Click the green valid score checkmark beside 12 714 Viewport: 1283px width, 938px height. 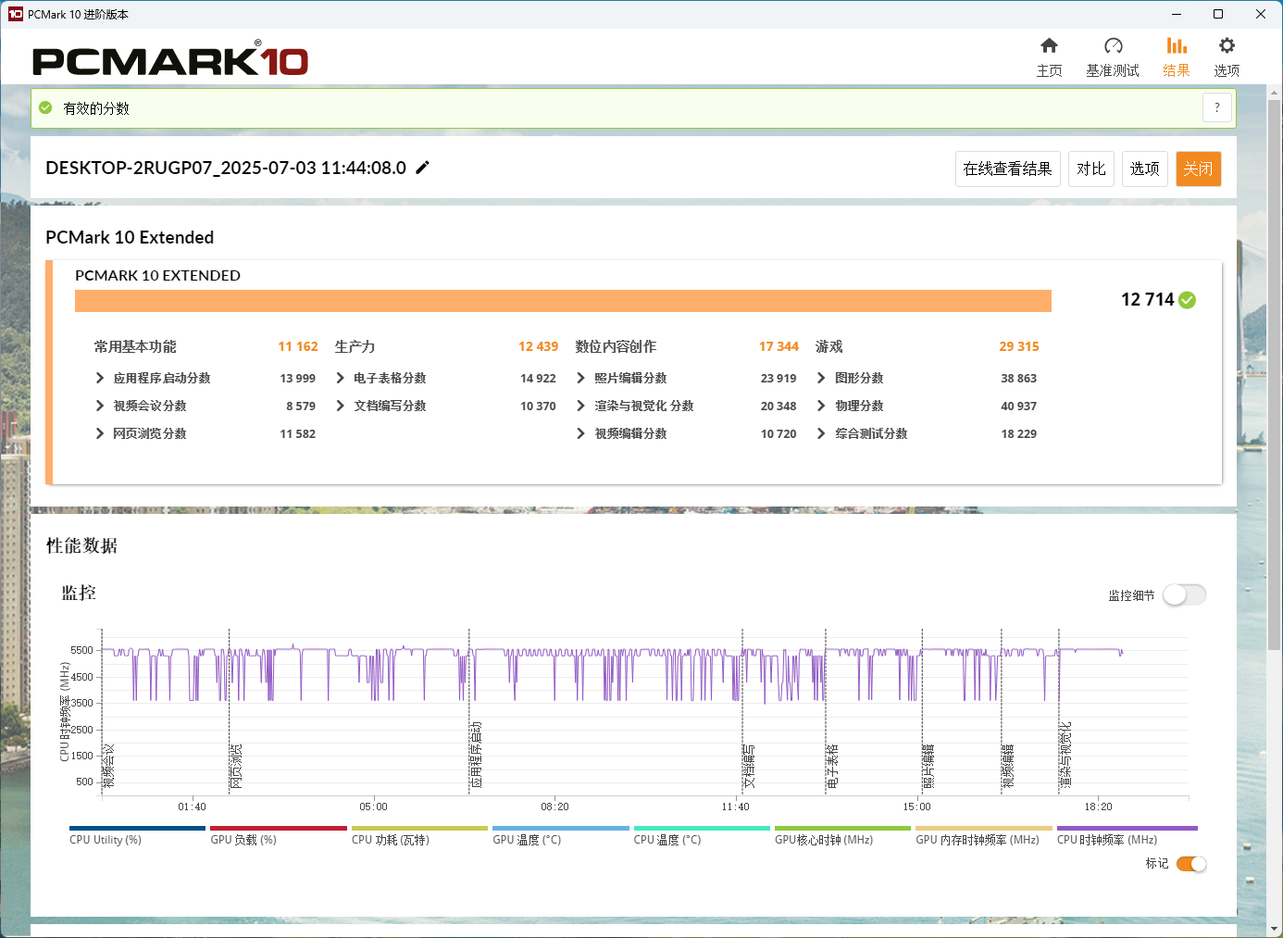(1188, 300)
